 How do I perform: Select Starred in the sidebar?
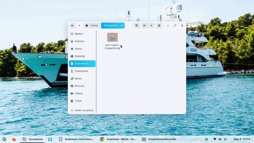pos(82,41)
